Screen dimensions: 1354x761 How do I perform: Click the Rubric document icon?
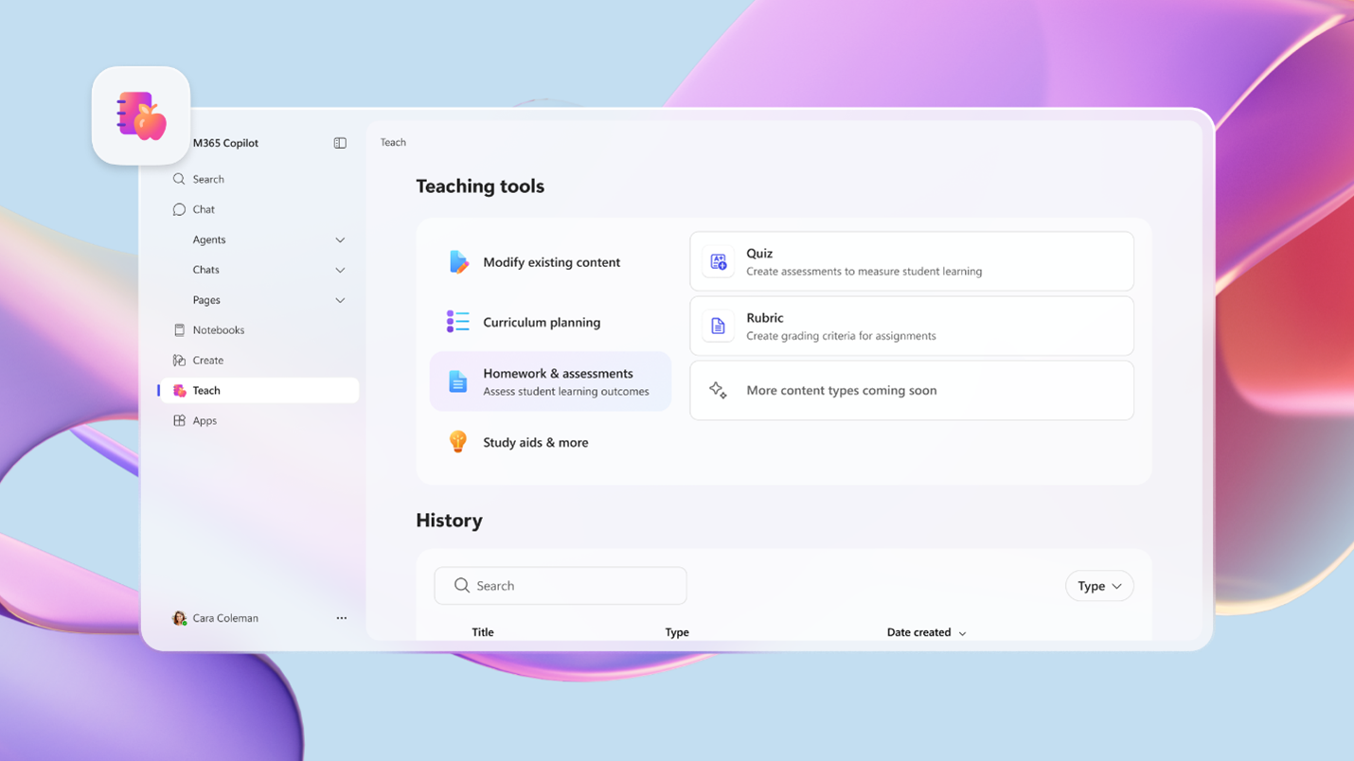719,326
